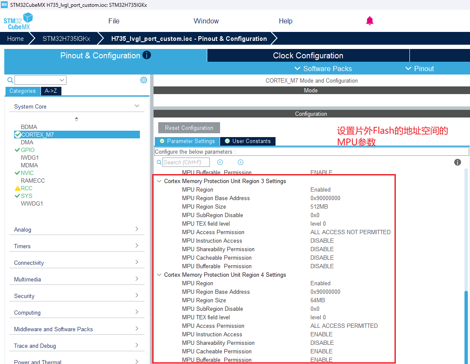Click the H735_lvgl_port_custom.ioc breadcrumb
Viewport: 470px width, 364px height.
[x=189, y=39]
